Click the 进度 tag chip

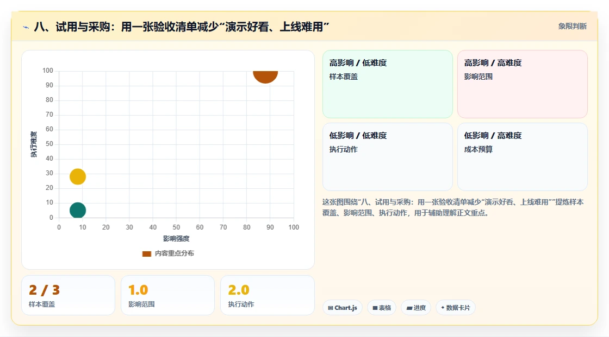[x=416, y=308]
